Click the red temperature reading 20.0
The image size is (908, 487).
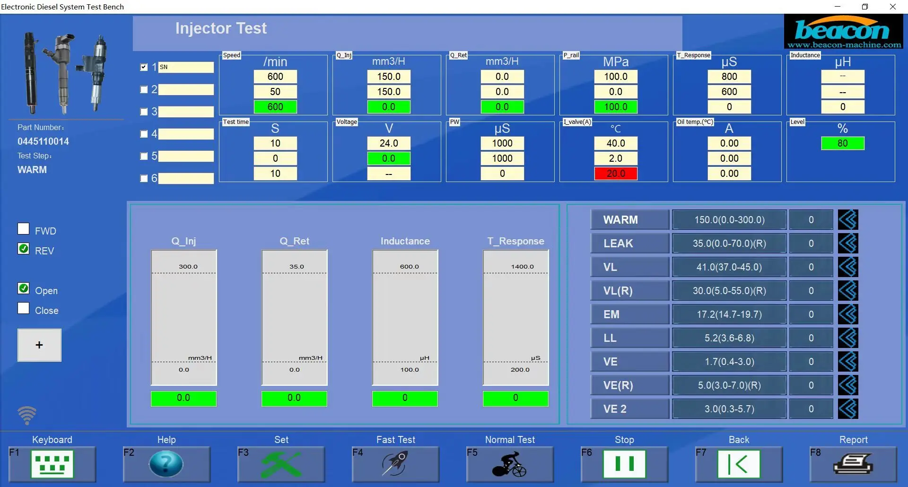click(616, 174)
